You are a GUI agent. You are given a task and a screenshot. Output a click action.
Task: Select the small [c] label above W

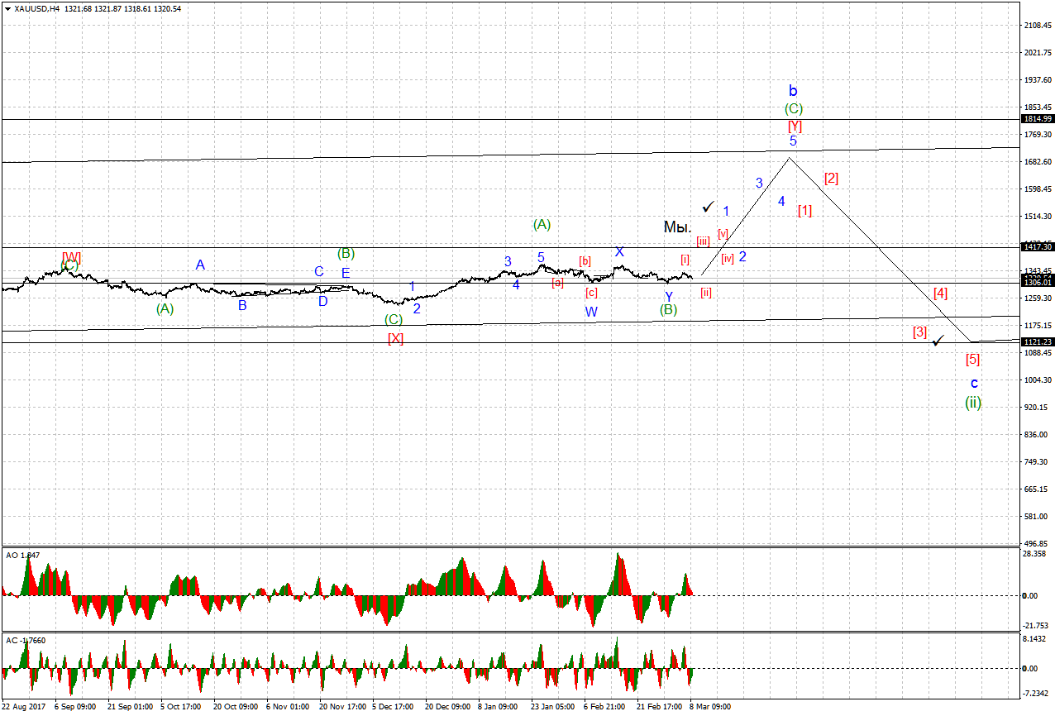coord(592,293)
